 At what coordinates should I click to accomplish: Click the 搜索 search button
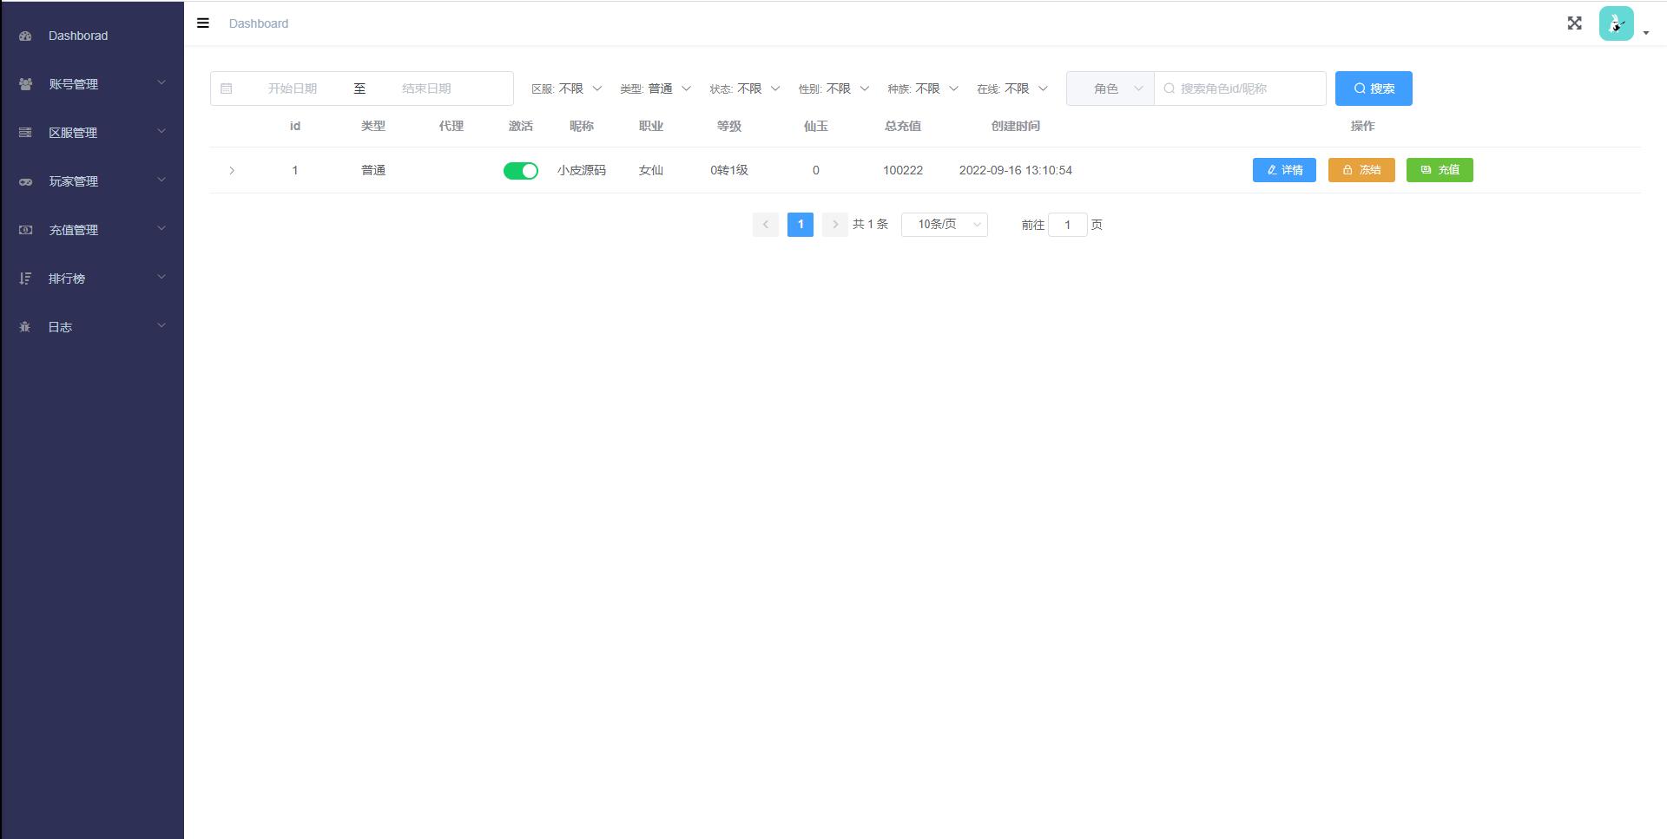(1373, 88)
